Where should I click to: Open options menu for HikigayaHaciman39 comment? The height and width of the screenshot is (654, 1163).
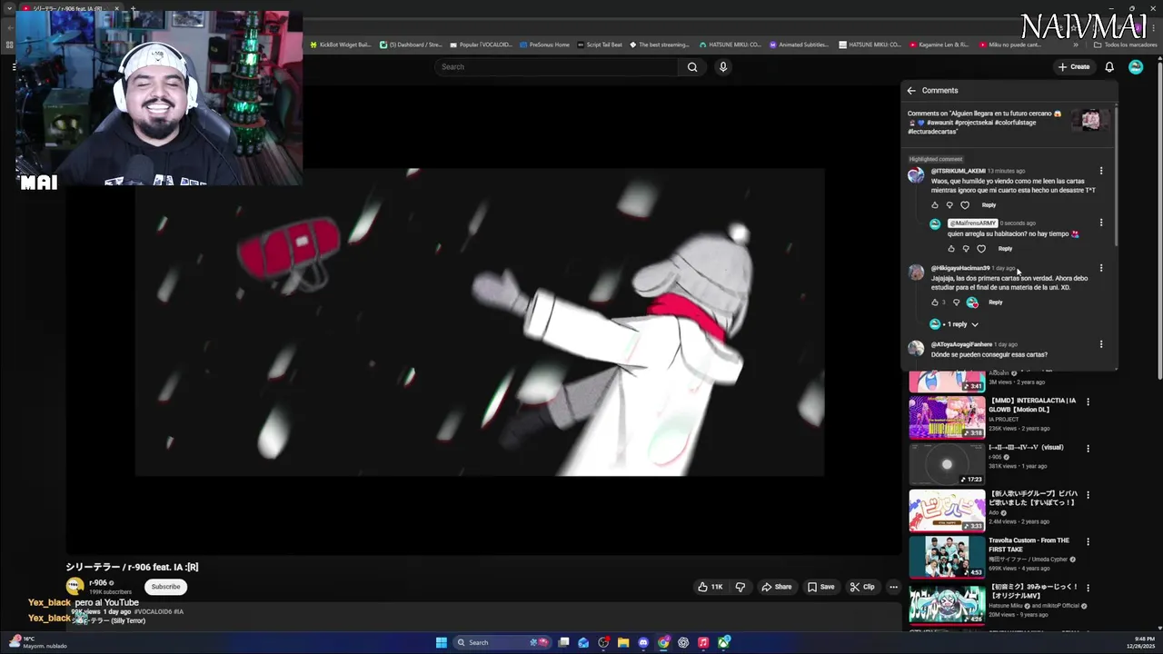(1101, 268)
